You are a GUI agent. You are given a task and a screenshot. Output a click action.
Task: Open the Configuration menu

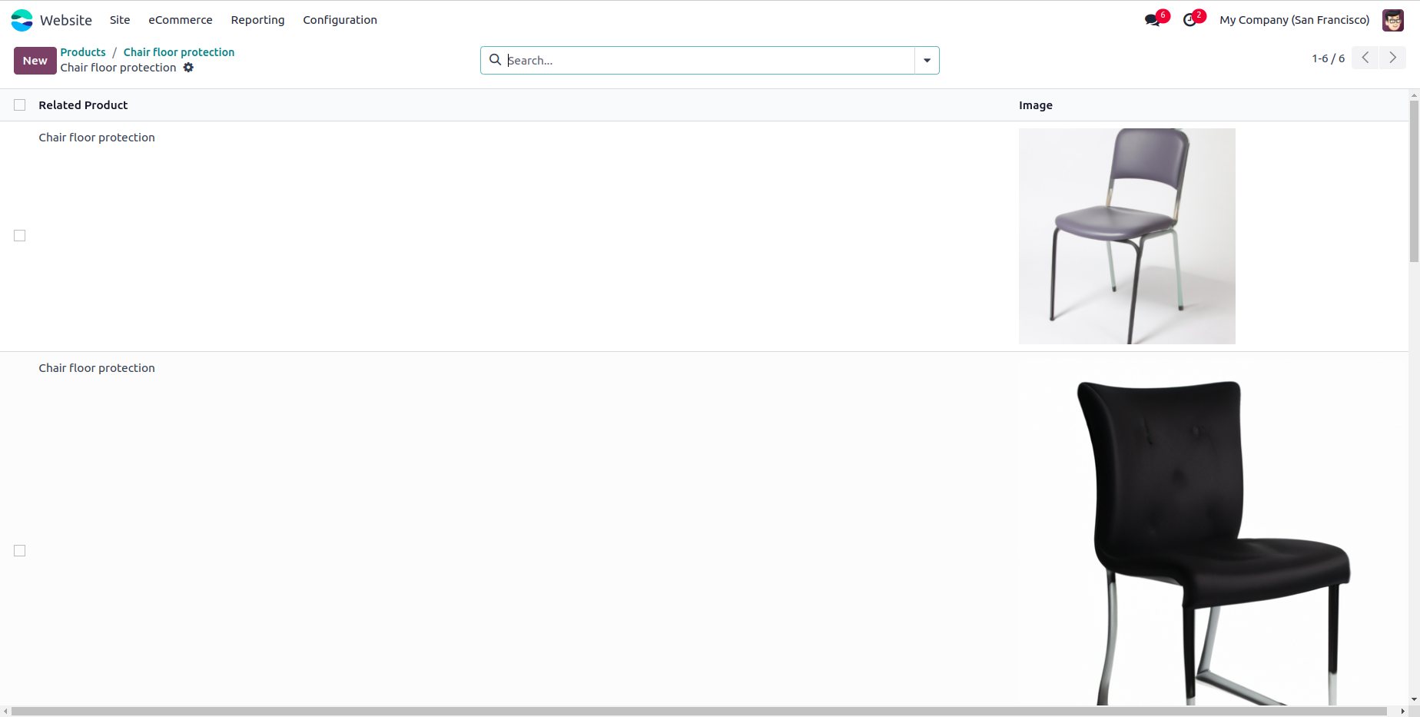[340, 20]
